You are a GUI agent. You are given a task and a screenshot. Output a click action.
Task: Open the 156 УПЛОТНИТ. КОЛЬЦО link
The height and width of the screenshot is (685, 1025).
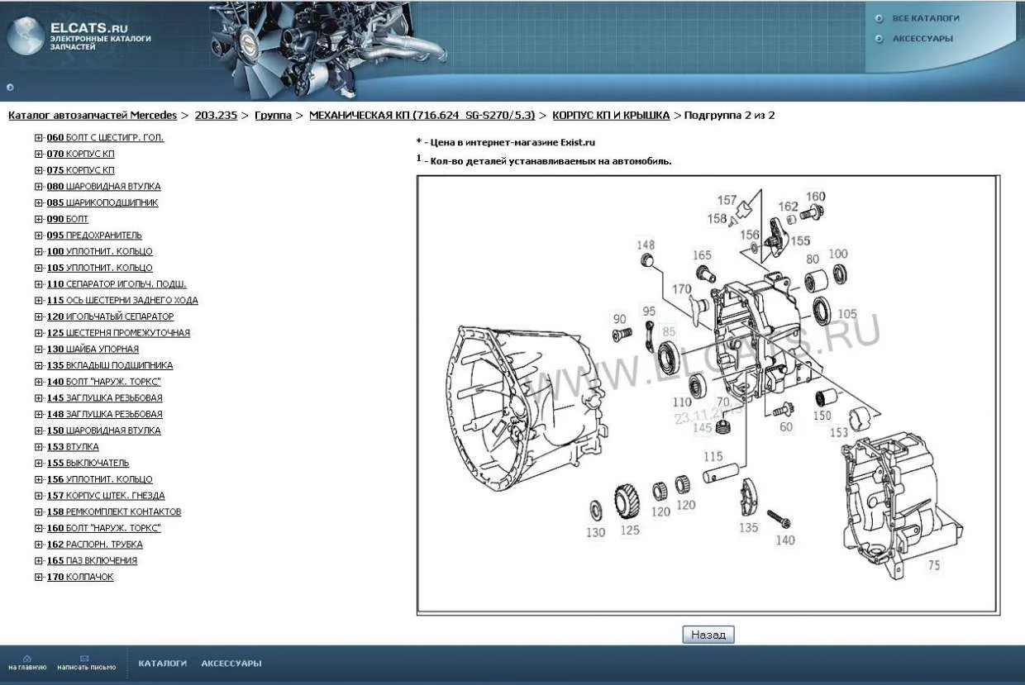tap(100, 479)
